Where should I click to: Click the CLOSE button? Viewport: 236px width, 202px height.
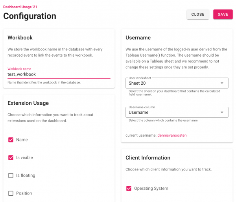[x=198, y=14]
